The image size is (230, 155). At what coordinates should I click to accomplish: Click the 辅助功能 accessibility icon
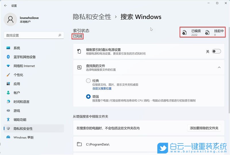[x=8, y=119]
